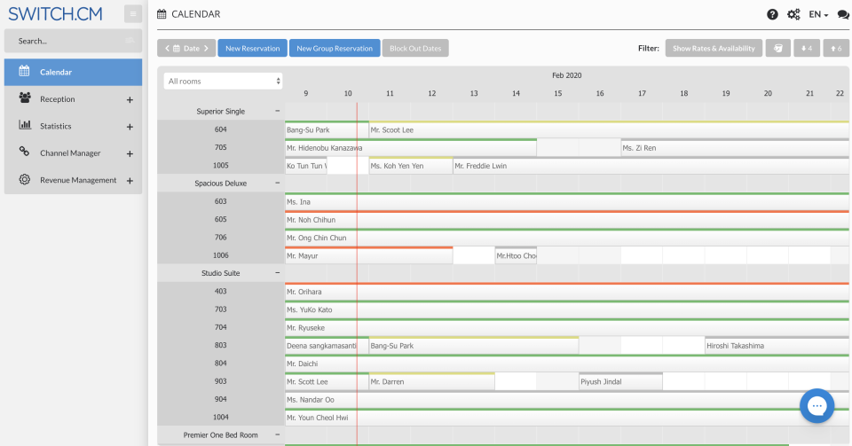This screenshot has height=446, width=852.
Task: Click the help question mark icon
Action: [772, 15]
